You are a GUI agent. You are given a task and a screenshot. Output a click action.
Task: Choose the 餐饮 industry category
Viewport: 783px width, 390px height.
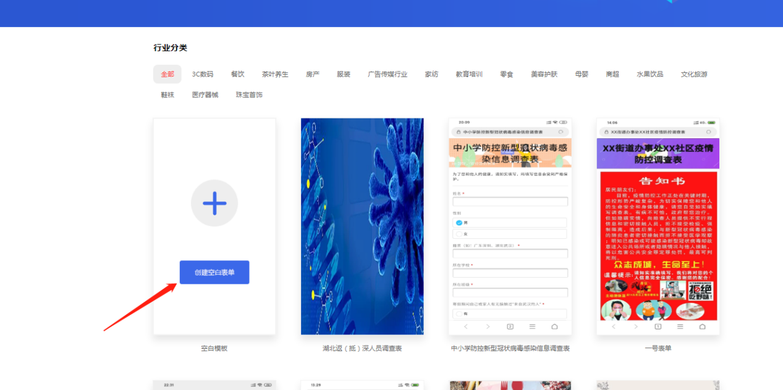coord(237,74)
